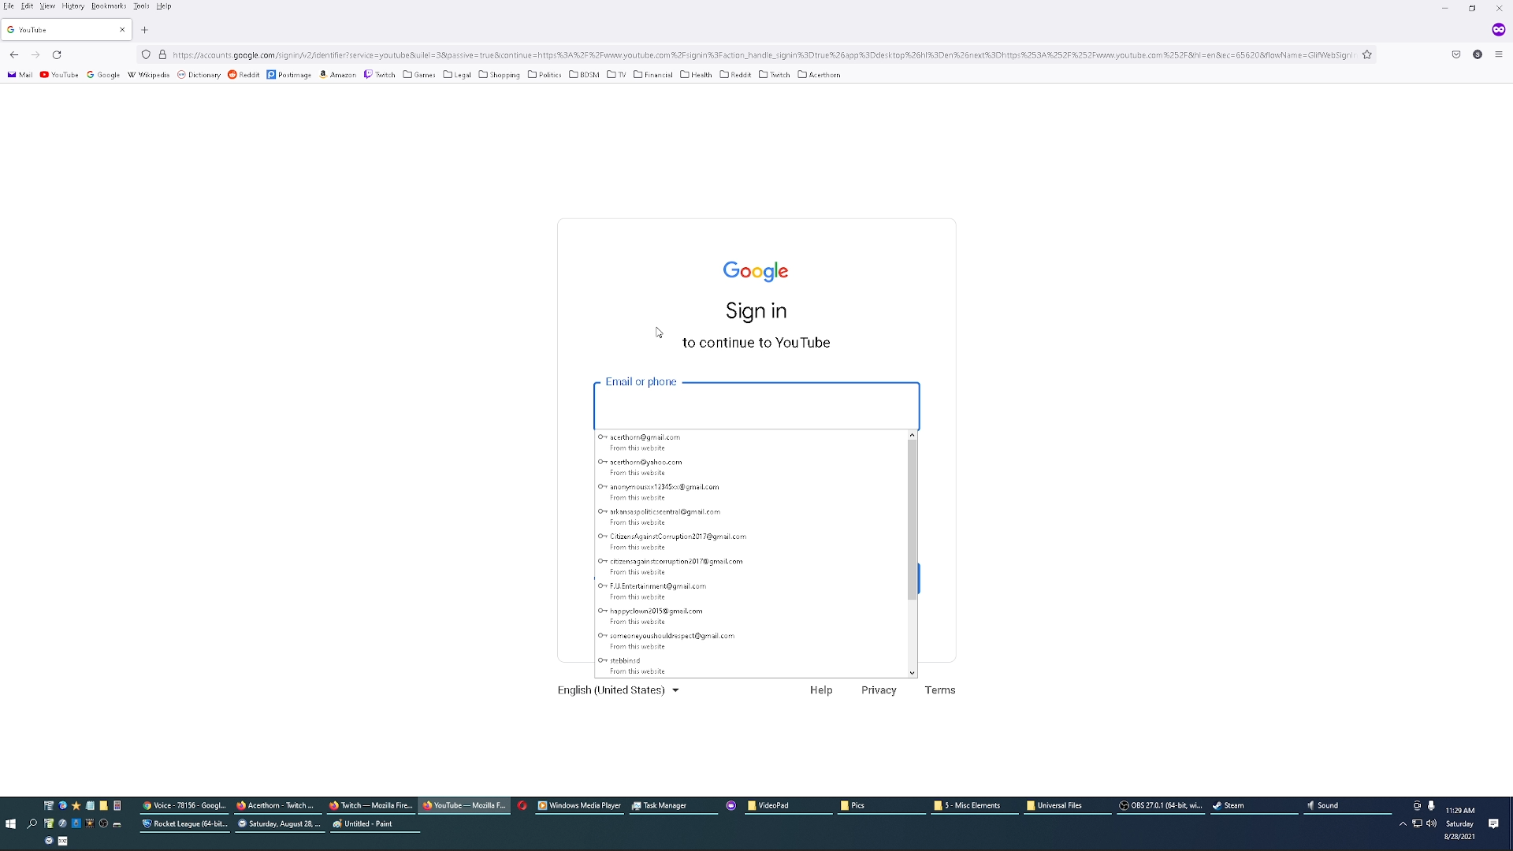Select saved login acerthorn@yahoo.com
This screenshot has height=851, width=1513.
(x=751, y=467)
